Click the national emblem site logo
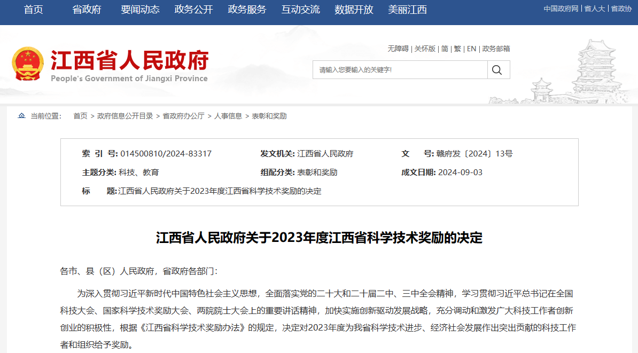The height and width of the screenshot is (353, 638). [x=28, y=63]
